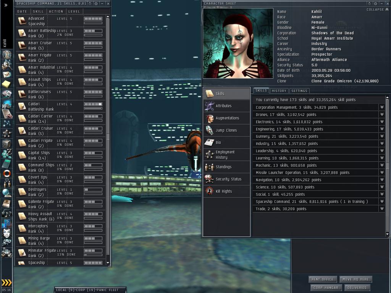Open the jukebox headphones icon
This screenshot has width=391, height=293.
coord(7,213)
